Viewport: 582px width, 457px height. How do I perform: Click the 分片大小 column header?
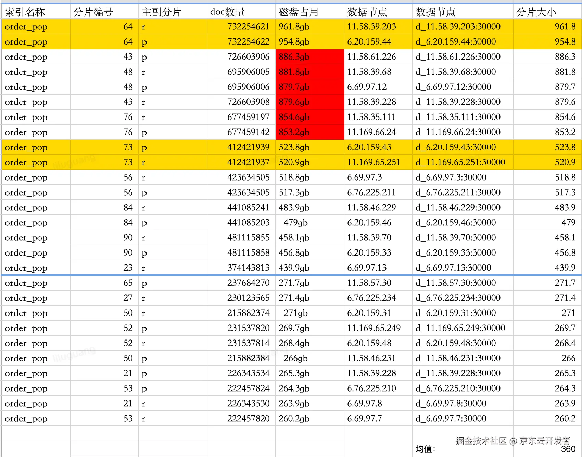click(x=547, y=12)
